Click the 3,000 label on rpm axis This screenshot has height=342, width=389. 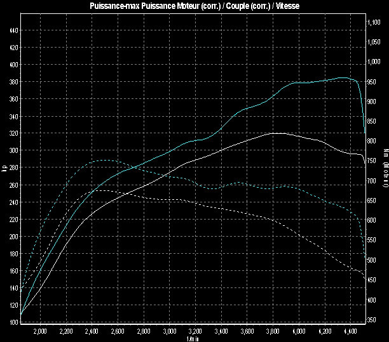pyautogui.click(x=170, y=331)
